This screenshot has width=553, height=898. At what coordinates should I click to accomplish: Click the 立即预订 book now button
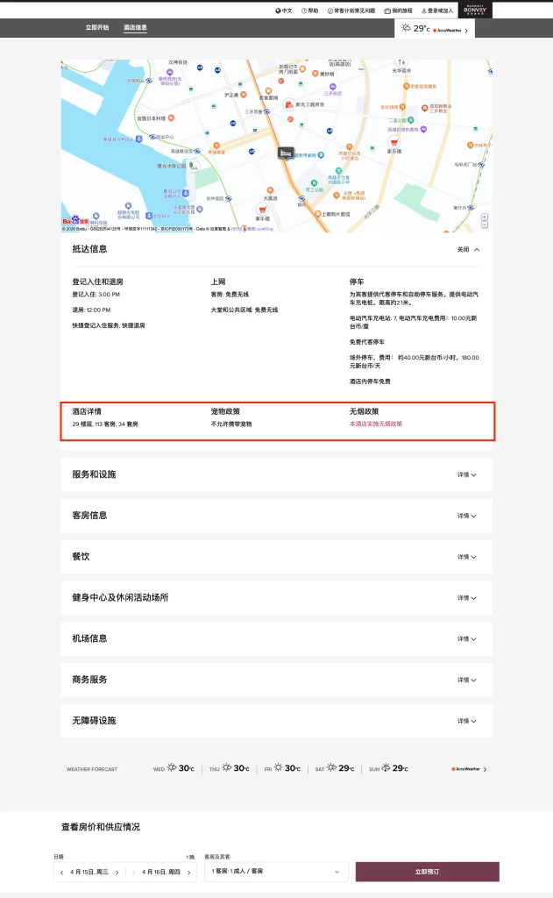427,872
